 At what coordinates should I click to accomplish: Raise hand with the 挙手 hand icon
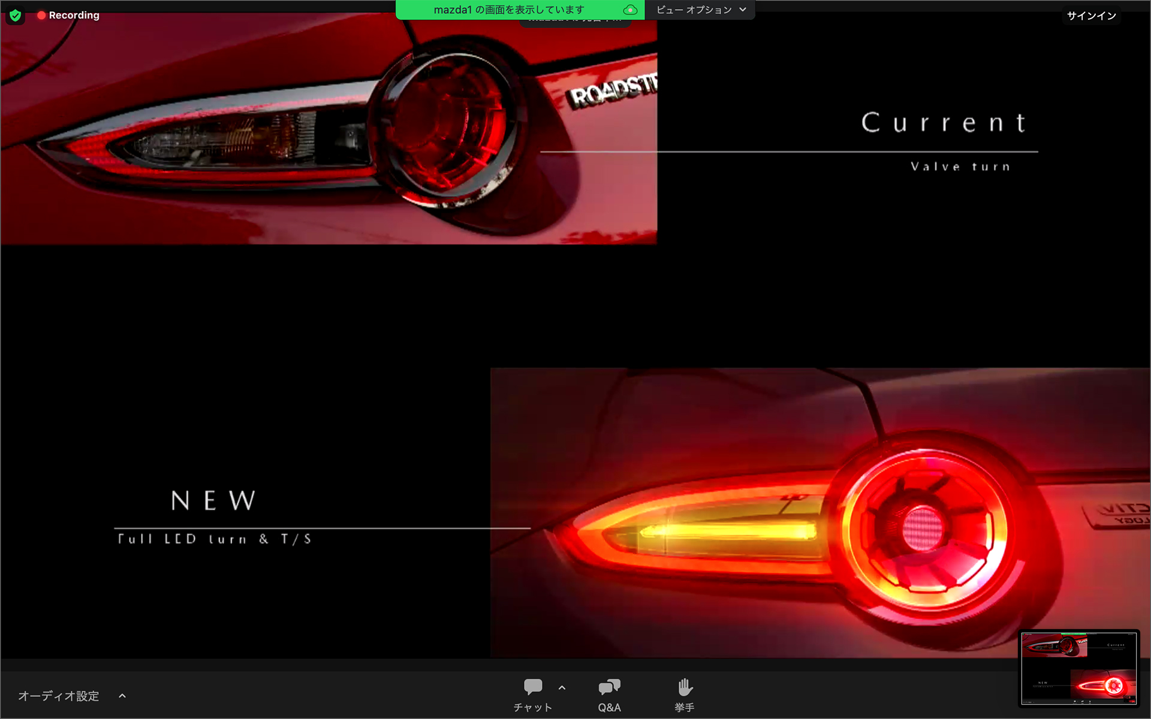tap(685, 687)
